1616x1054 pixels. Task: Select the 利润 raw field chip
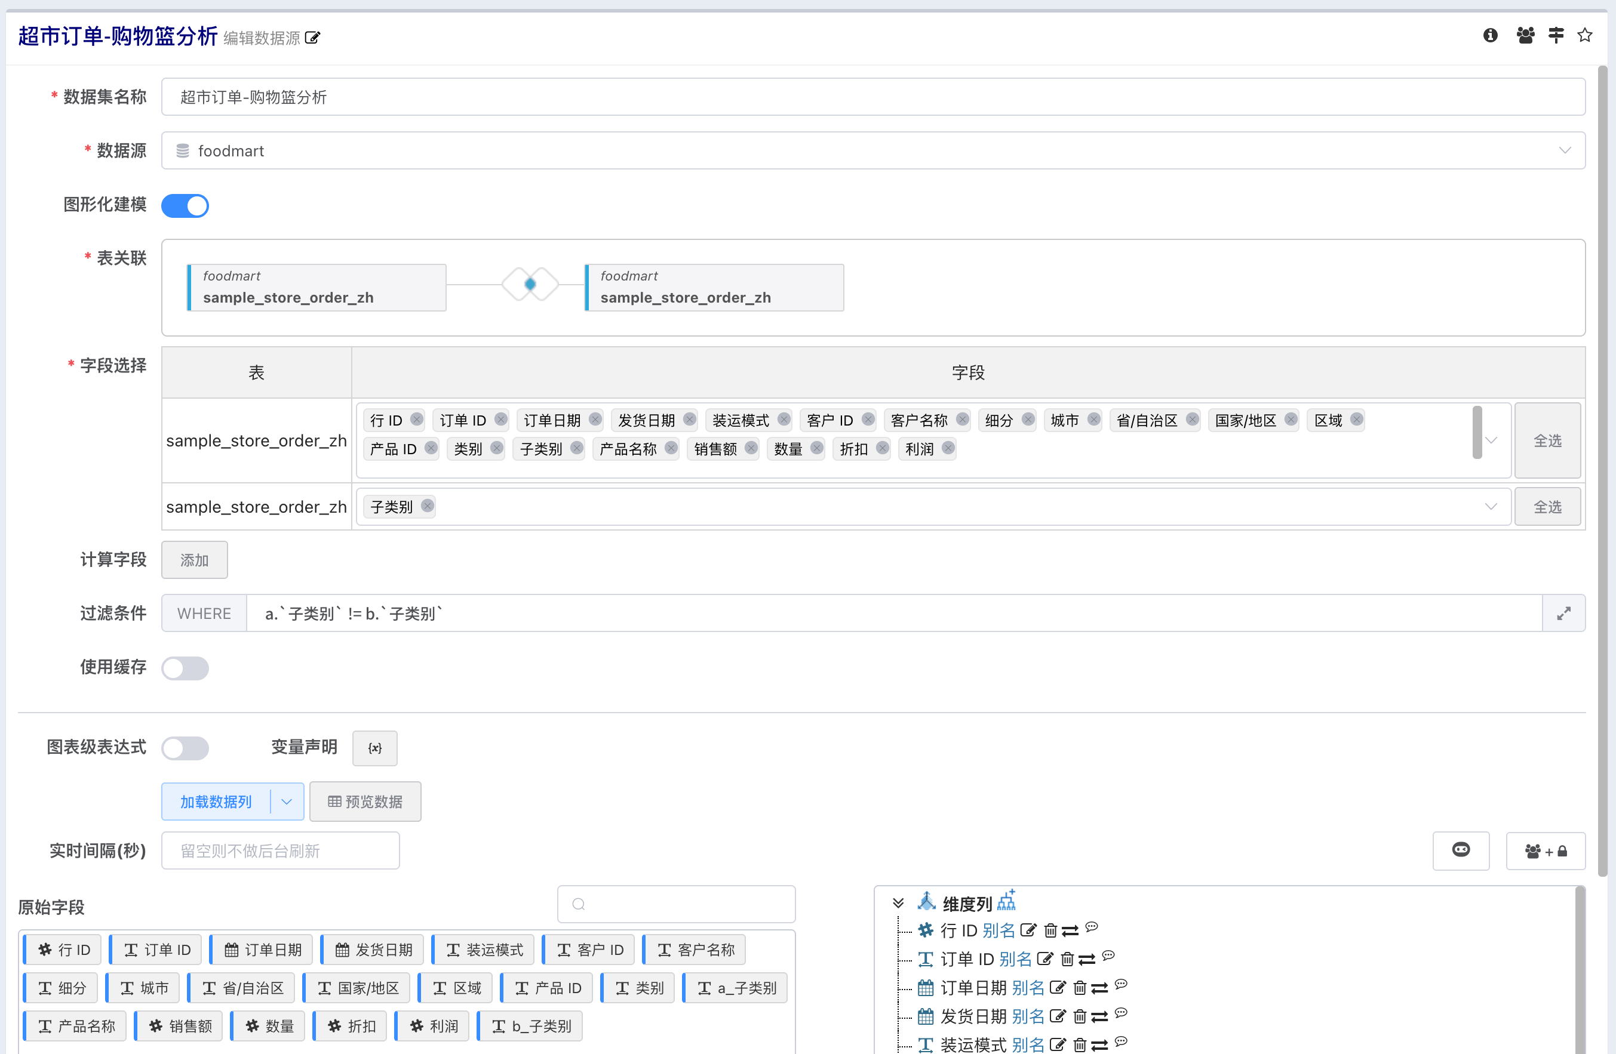point(432,1025)
